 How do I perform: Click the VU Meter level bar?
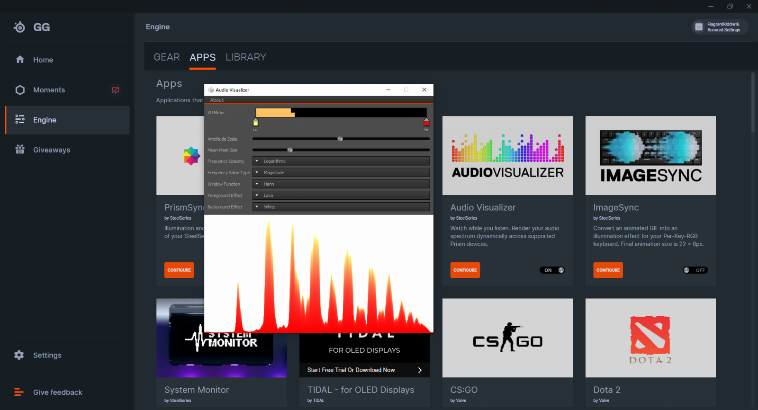click(341, 113)
